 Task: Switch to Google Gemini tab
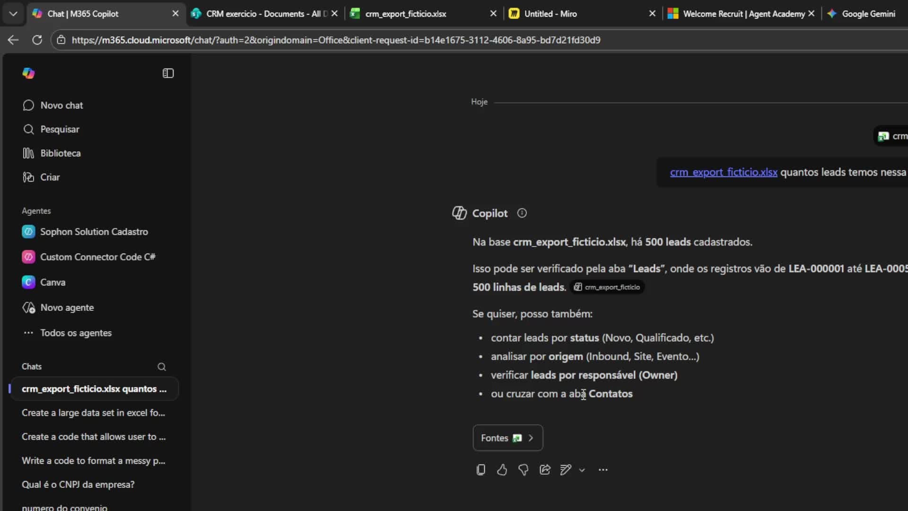click(x=868, y=14)
